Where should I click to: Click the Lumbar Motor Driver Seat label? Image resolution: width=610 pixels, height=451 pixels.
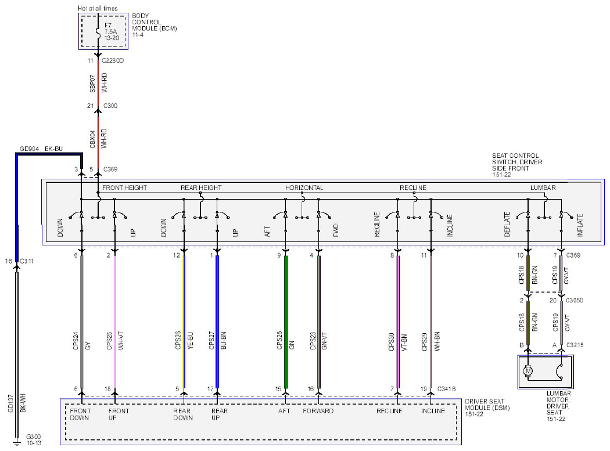(558, 406)
